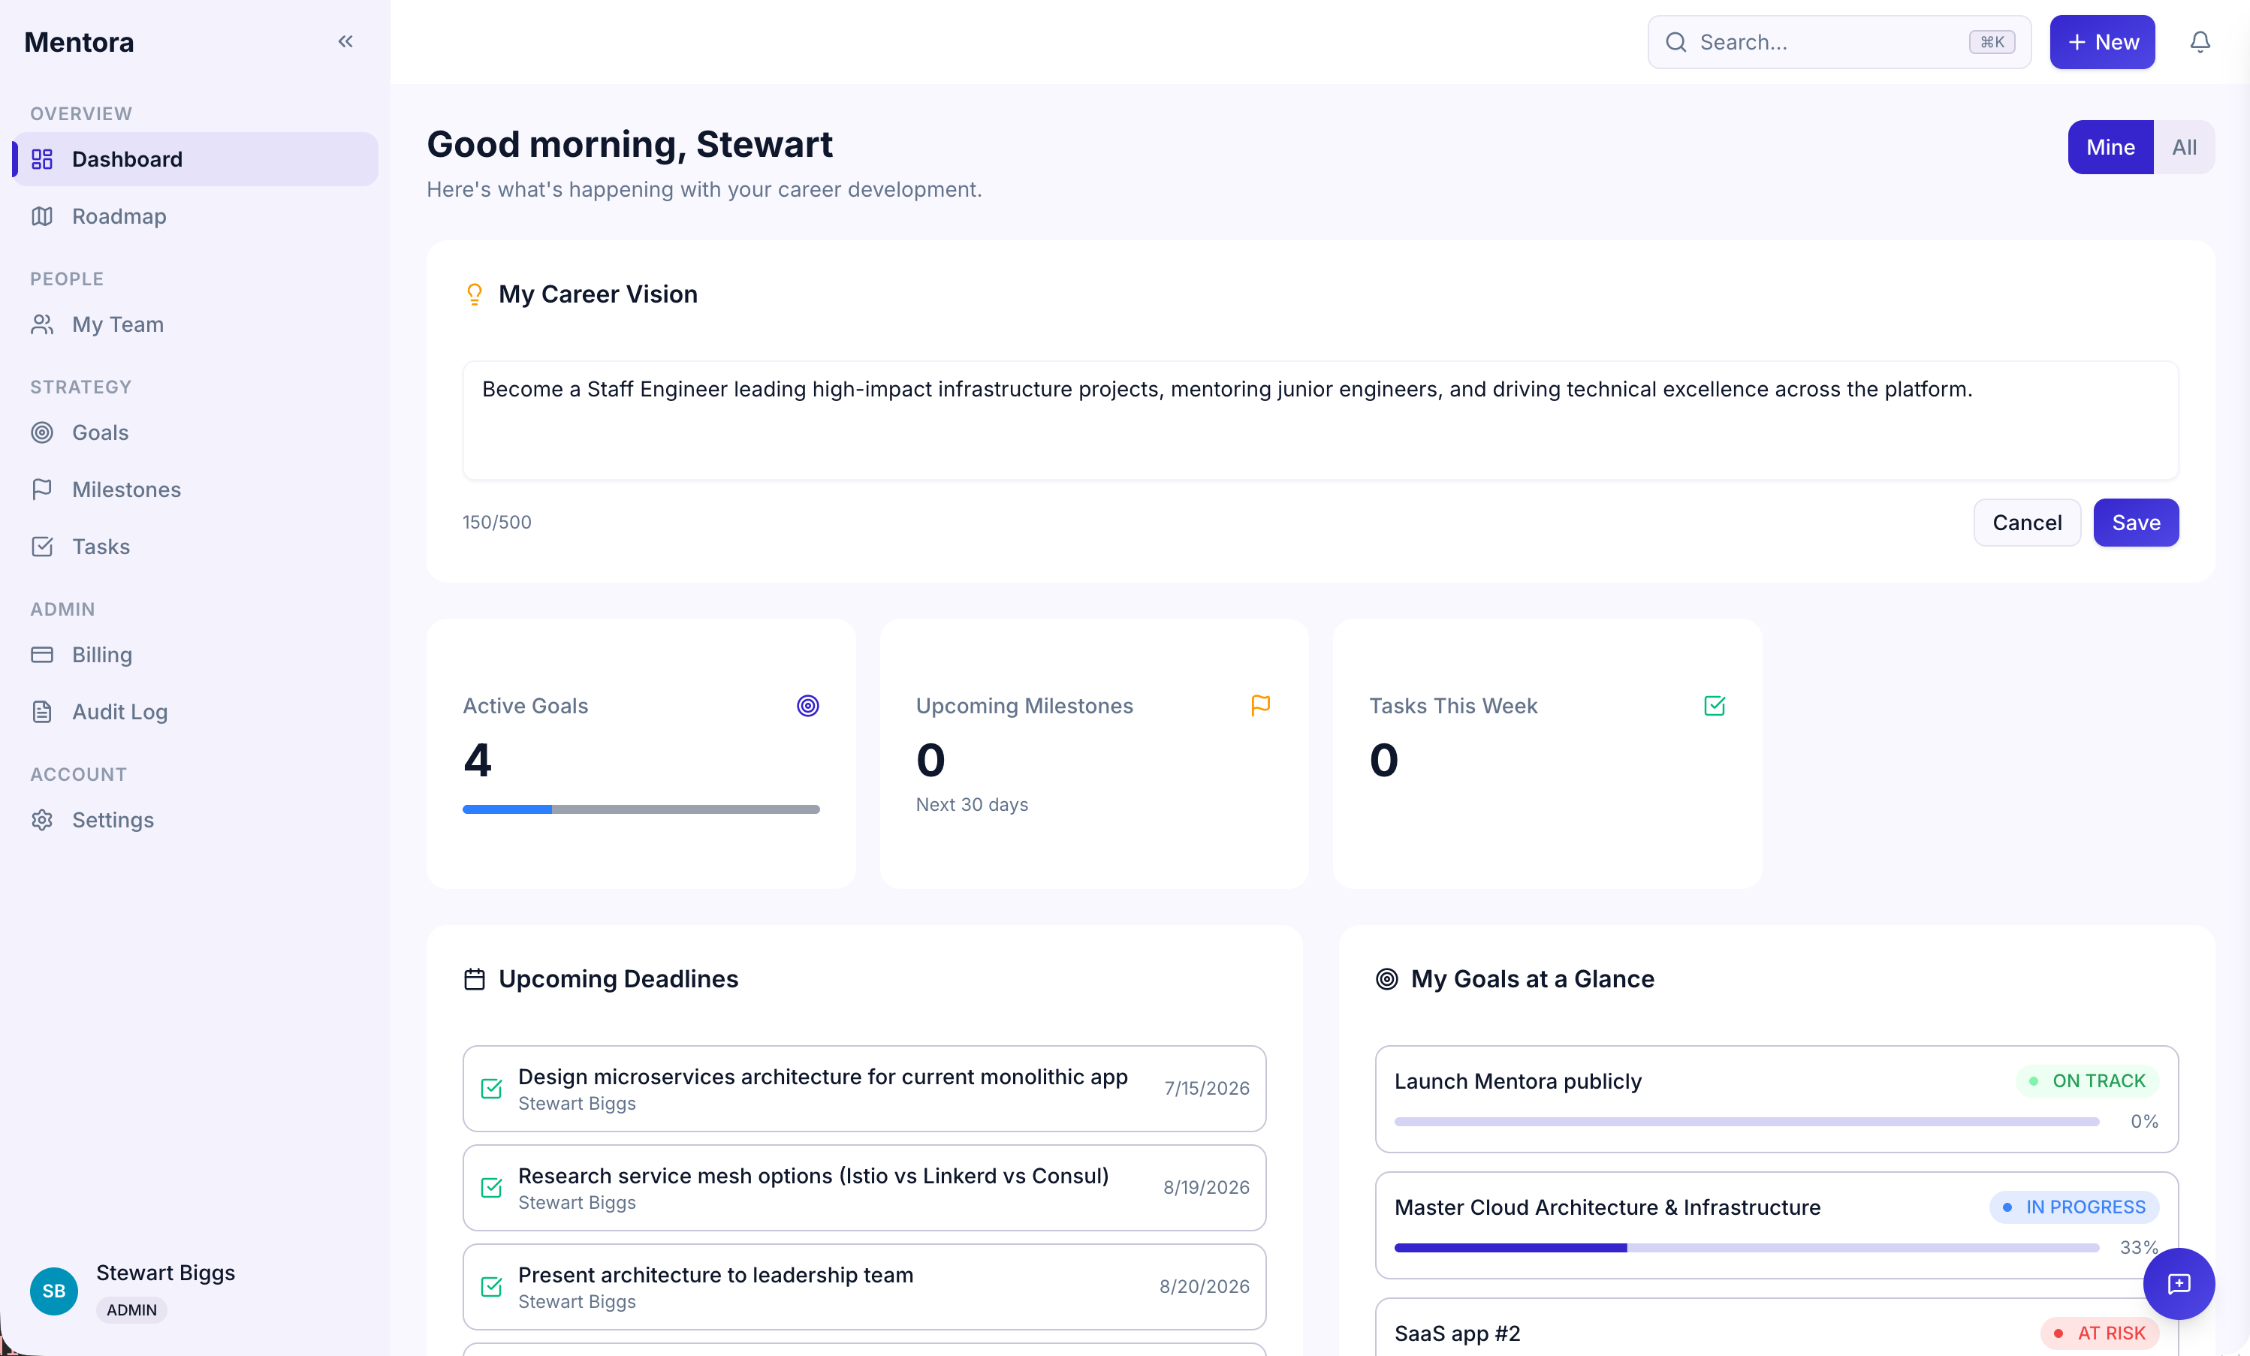Image resolution: width=2250 pixels, height=1356 pixels.
Task: Click the Audit Log document icon
Action: click(42, 713)
